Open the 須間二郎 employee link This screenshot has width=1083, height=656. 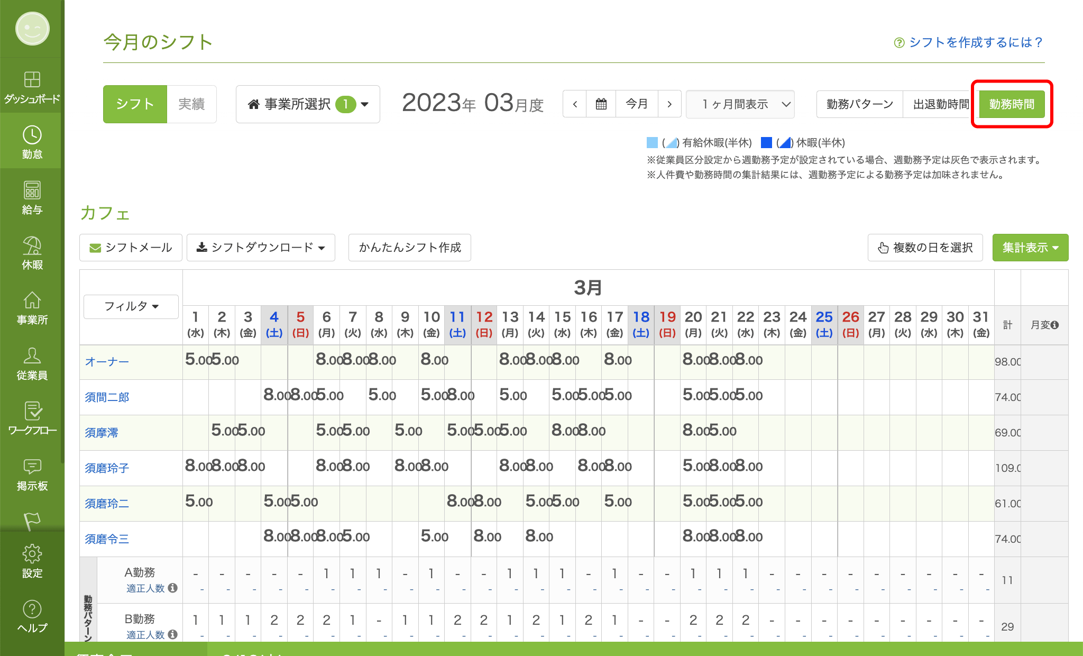pyautogui.click(x=107, y=397)
